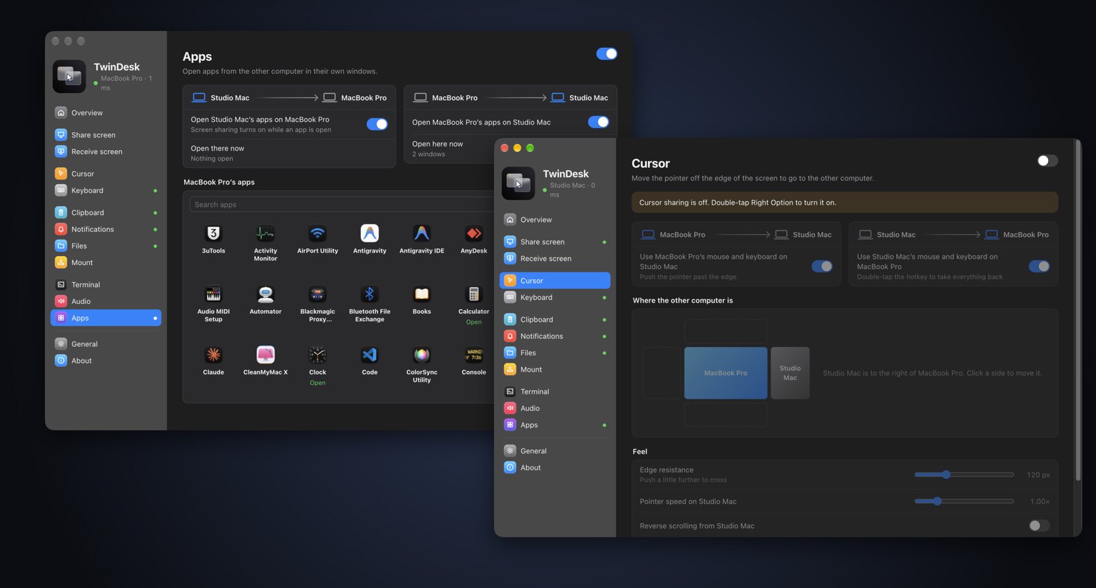Select Overview in the Apps window sidebar
Image resolution: width=1096 pixels, height=588 pixels.
click(x=105, y=113)
